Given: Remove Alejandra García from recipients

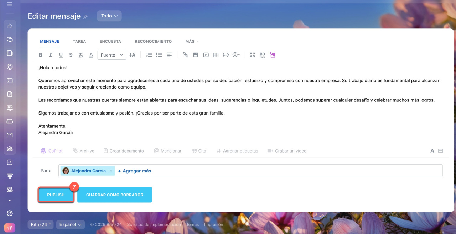Looking at the screenshot, I should pos(111,171).
